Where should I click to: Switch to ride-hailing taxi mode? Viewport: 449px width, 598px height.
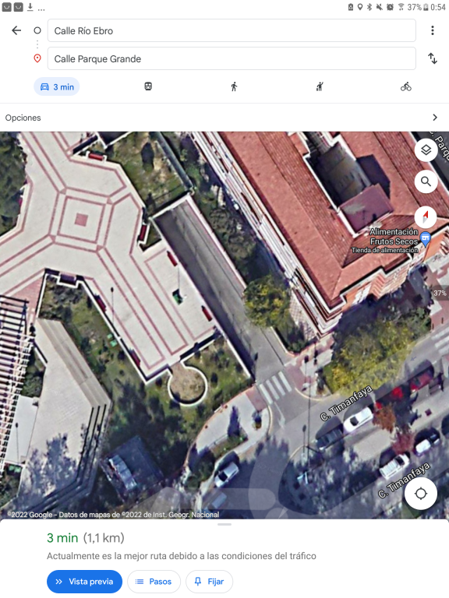tap(320, 86)
